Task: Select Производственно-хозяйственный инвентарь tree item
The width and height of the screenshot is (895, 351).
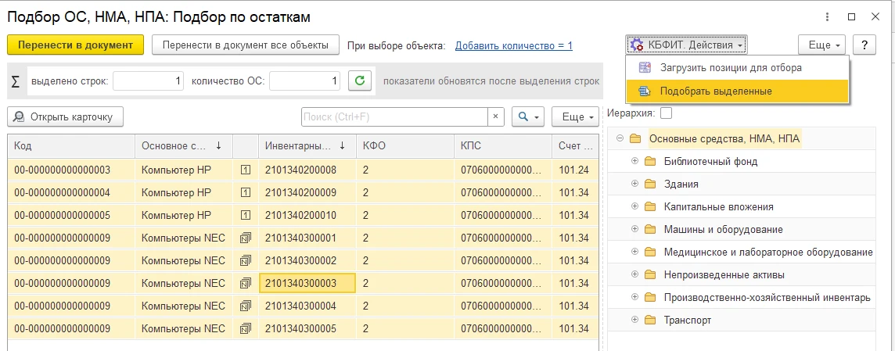Action: 767,297
